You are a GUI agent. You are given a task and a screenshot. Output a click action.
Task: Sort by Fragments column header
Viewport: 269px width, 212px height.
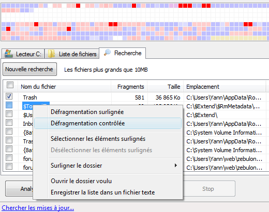click(x=129, y=87)
